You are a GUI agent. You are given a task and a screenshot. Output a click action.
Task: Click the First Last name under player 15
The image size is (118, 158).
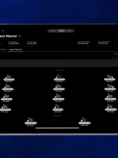point(111,112)
